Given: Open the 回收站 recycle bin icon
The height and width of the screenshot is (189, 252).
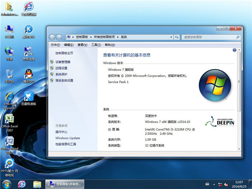Looking at the screenshot, I should (9, 76).
